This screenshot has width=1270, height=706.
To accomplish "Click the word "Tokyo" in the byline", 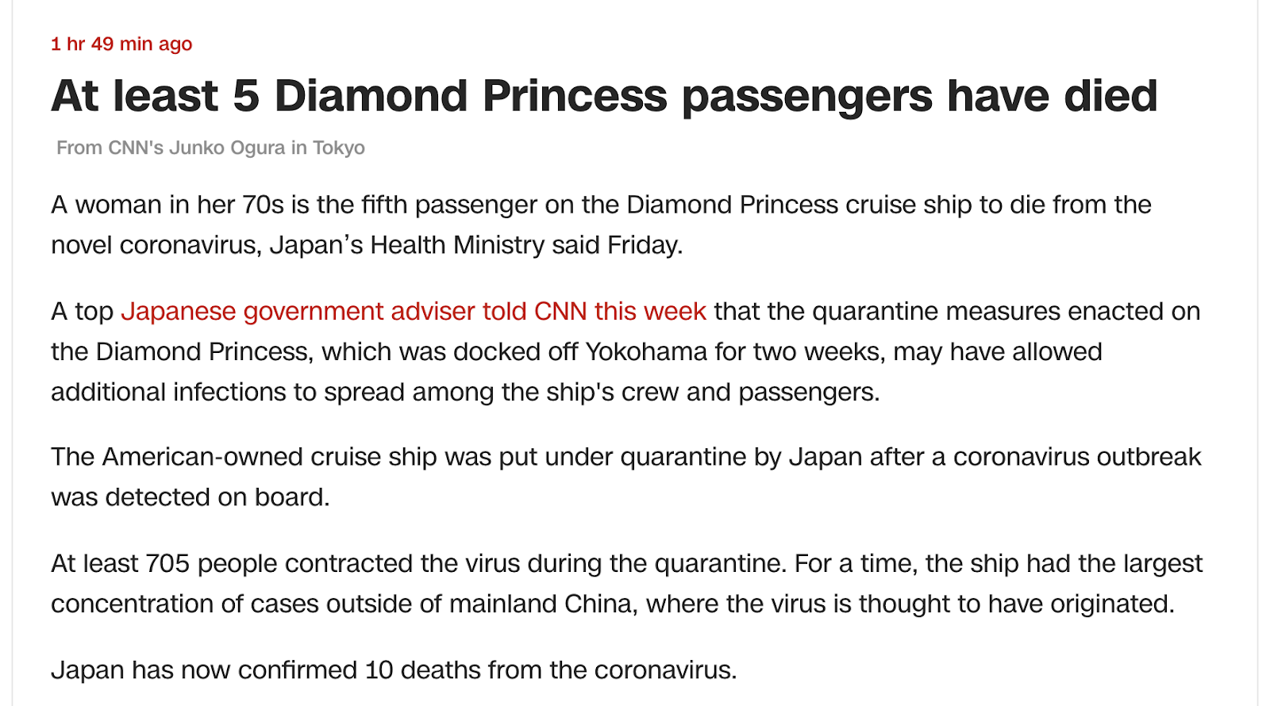I will click(339, 148).
